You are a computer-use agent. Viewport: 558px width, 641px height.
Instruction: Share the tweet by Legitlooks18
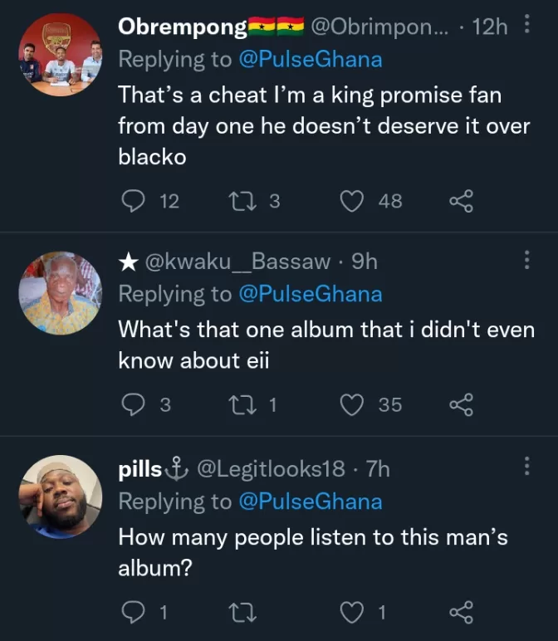[x=461, y=613]
